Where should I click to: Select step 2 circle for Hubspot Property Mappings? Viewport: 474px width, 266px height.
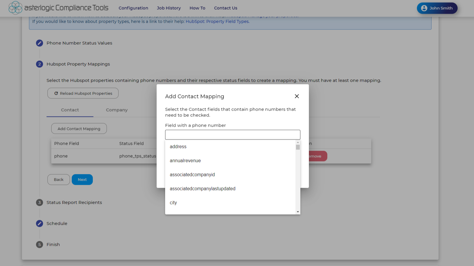coord(40,64)
